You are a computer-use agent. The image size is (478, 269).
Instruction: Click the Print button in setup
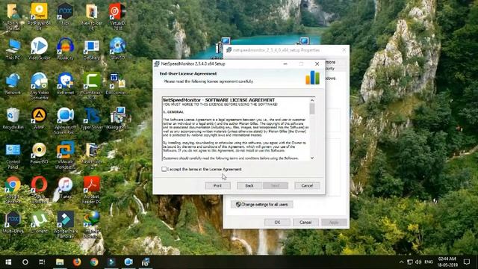point(217,185)
